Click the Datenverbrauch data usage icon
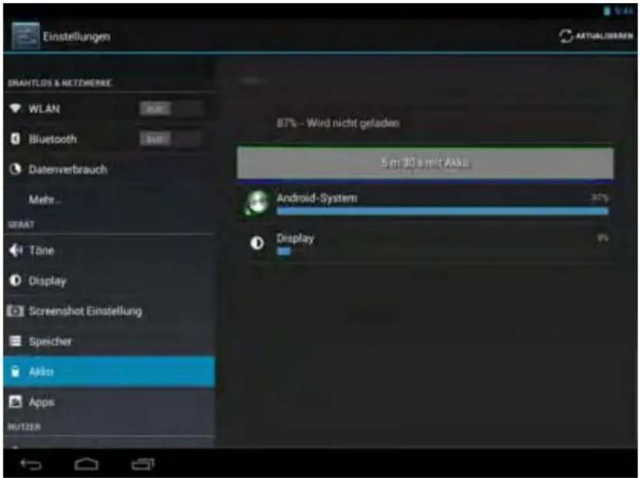The height and width of the screenshot is (478, 640). coord(15,169)
